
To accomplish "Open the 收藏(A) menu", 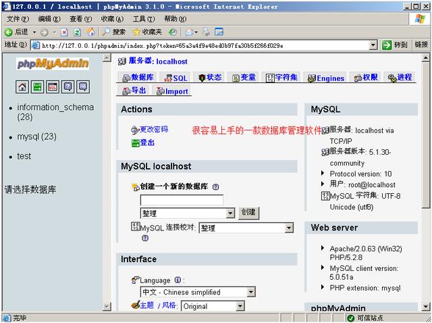I will tap(112, 19).
